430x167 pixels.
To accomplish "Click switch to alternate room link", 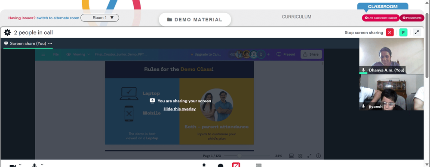I will (x=58, y=18).
